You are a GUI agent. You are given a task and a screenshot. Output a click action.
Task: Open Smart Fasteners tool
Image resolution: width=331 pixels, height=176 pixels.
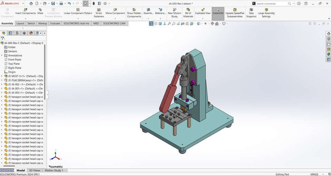(x=99, y=13)
